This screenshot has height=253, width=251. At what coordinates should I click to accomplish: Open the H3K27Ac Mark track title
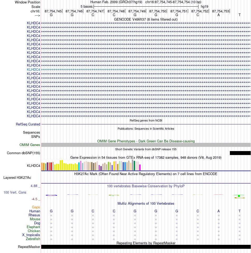tap(146, 174)
